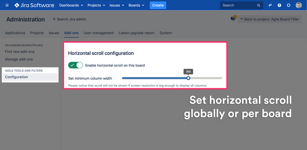Open the help question mark icon
Viewport: 307px width, 150px height.
(x=279, y=5)
